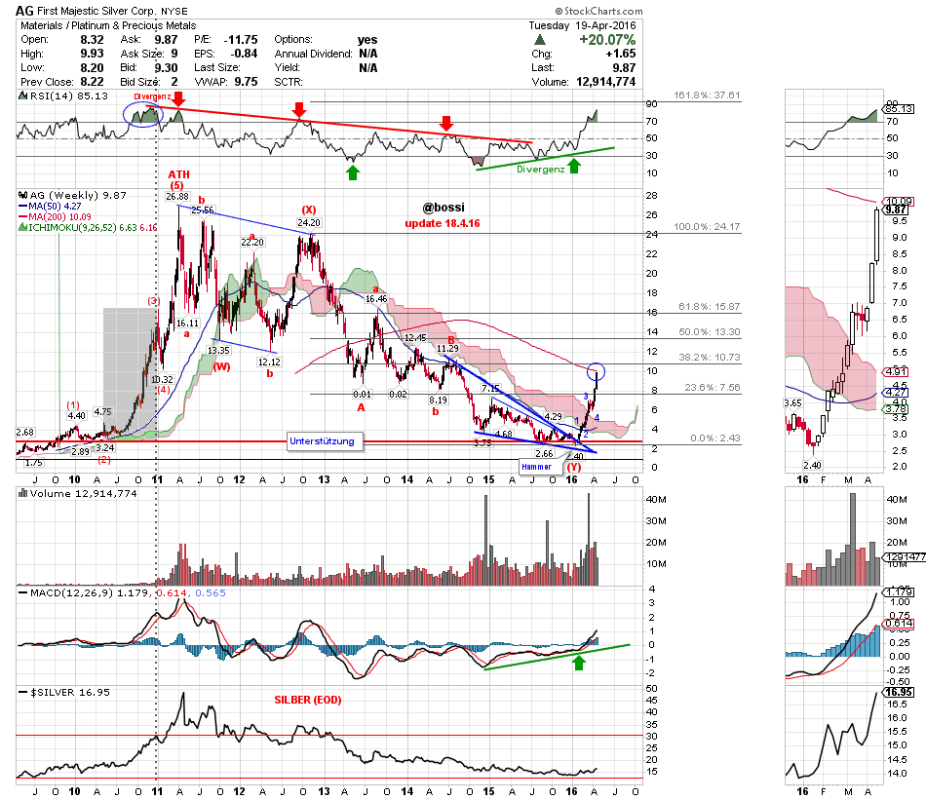Click the "26.88" peak price label
926x800 pixels.
177,197
